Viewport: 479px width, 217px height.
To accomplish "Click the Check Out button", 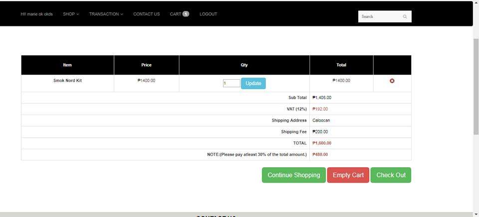I will point(391,175).
